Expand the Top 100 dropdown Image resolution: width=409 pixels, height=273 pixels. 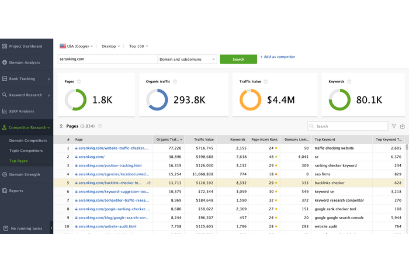pos(138,46)
